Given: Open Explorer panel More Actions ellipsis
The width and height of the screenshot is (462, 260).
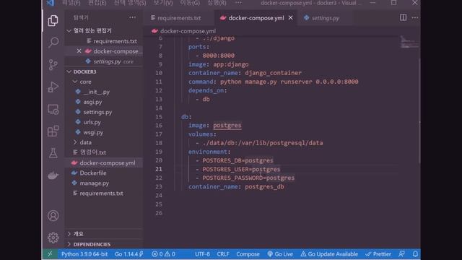Looking at the screenshot, I should coord(133,17).
